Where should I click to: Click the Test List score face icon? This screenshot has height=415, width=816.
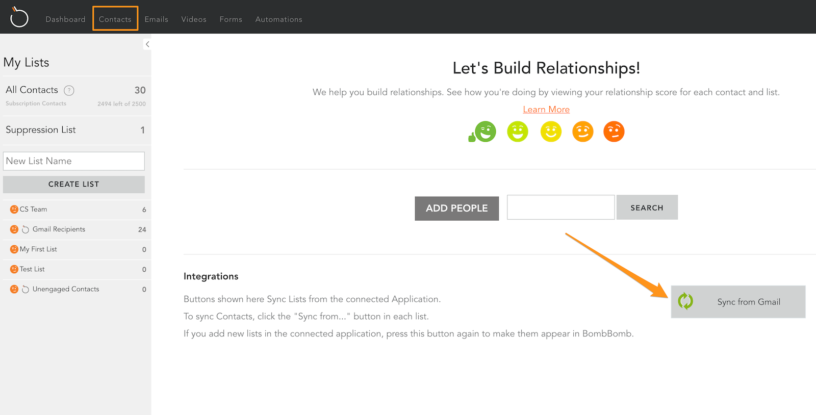point(14,269)
